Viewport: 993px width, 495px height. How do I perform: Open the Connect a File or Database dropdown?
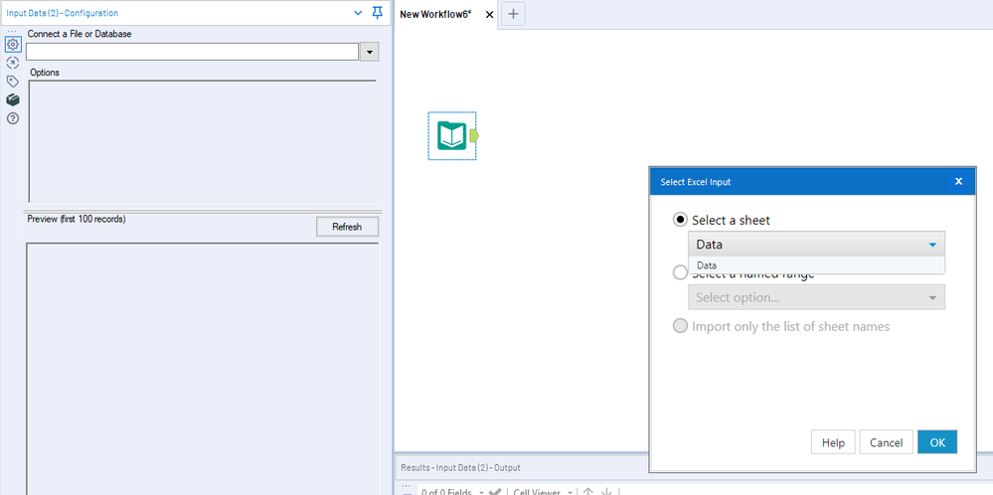(x=369, y=52)
